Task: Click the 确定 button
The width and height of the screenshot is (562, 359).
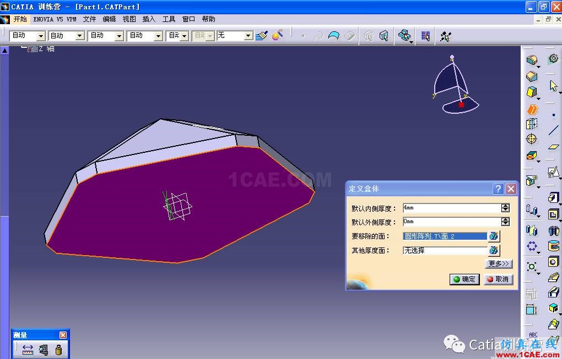Action: (x=464, y=279)
